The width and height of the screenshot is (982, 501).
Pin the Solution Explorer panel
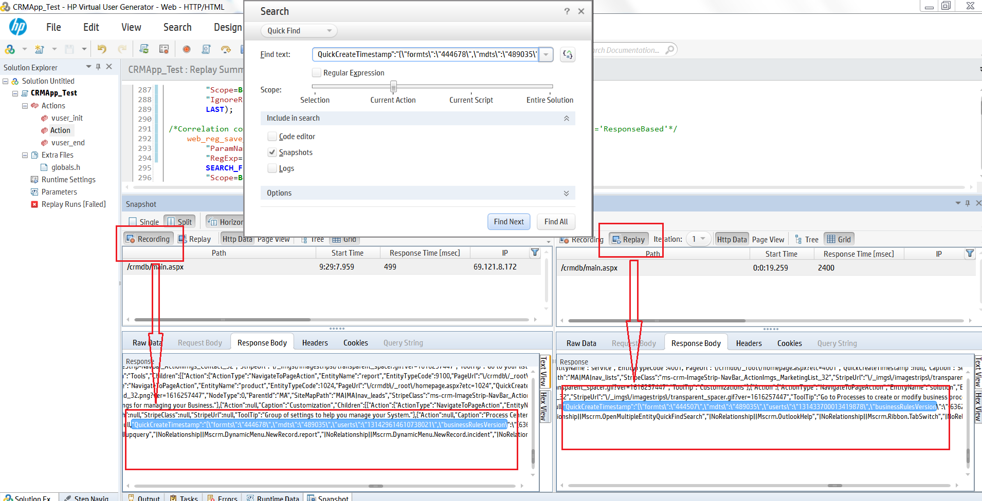[x=98, y=67]
